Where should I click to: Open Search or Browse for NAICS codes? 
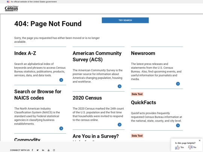click(x=38, y=95)
